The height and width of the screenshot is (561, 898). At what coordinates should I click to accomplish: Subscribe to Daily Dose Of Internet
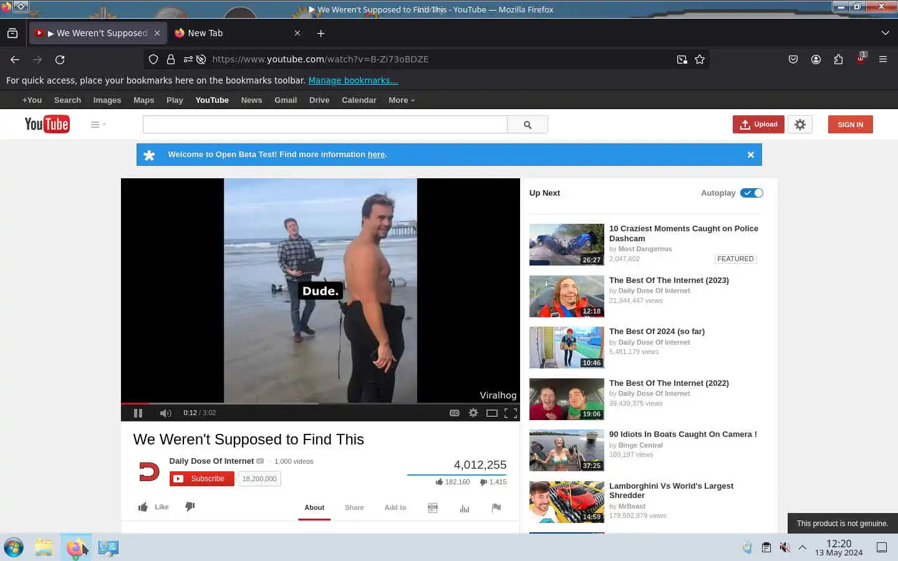201,479
